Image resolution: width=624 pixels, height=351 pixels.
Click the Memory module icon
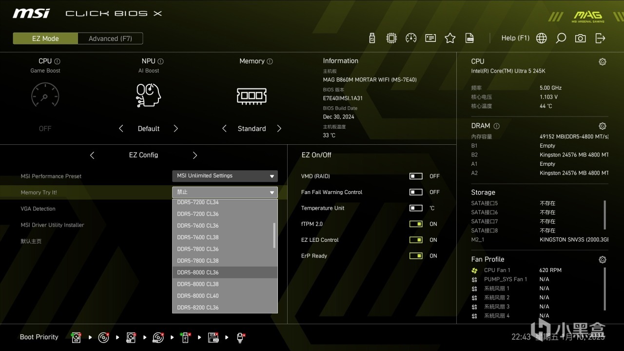(252, 96)
